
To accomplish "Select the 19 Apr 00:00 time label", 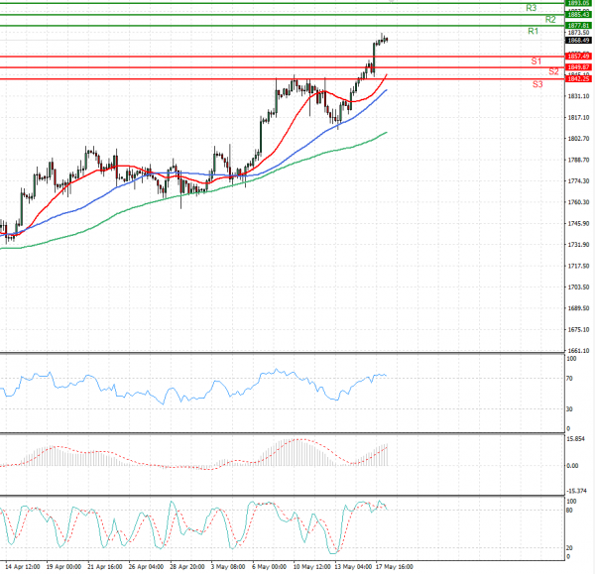I will point(63,567).
